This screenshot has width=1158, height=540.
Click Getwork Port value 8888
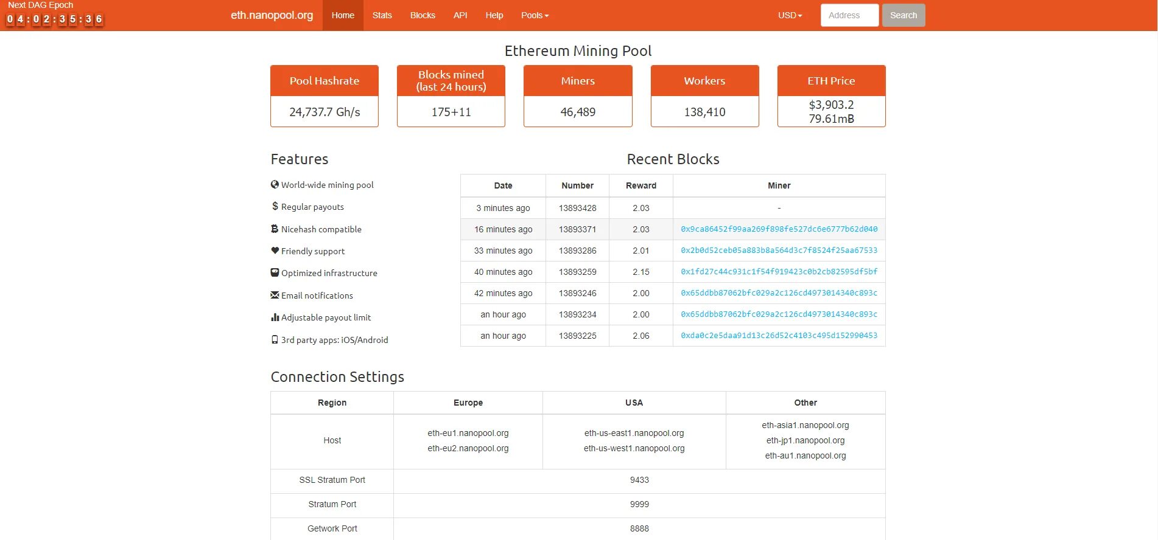639,528
